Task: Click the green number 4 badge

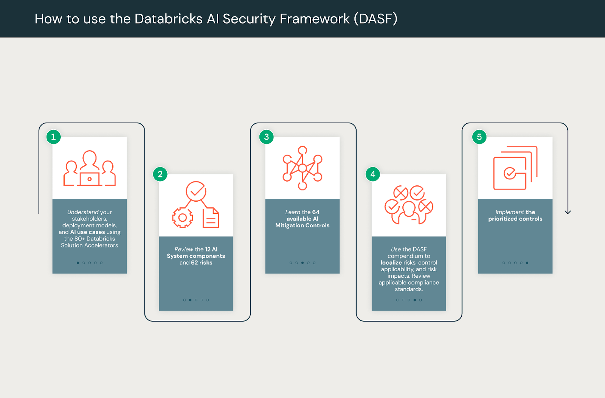Action: (373, 174)
